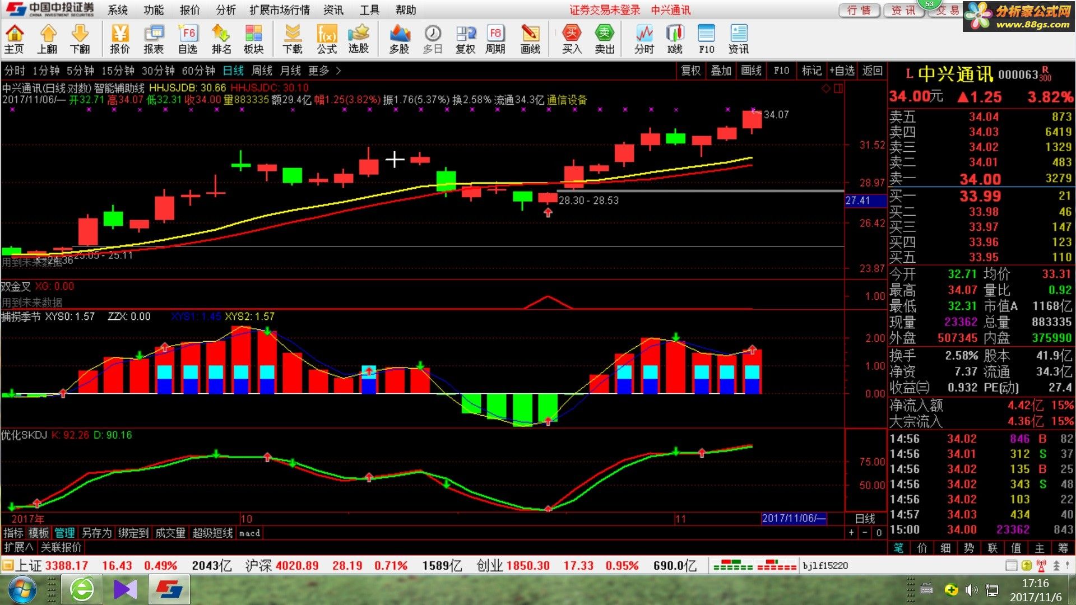Click the 叠加 overlay chart button

[x=721, y=71]
